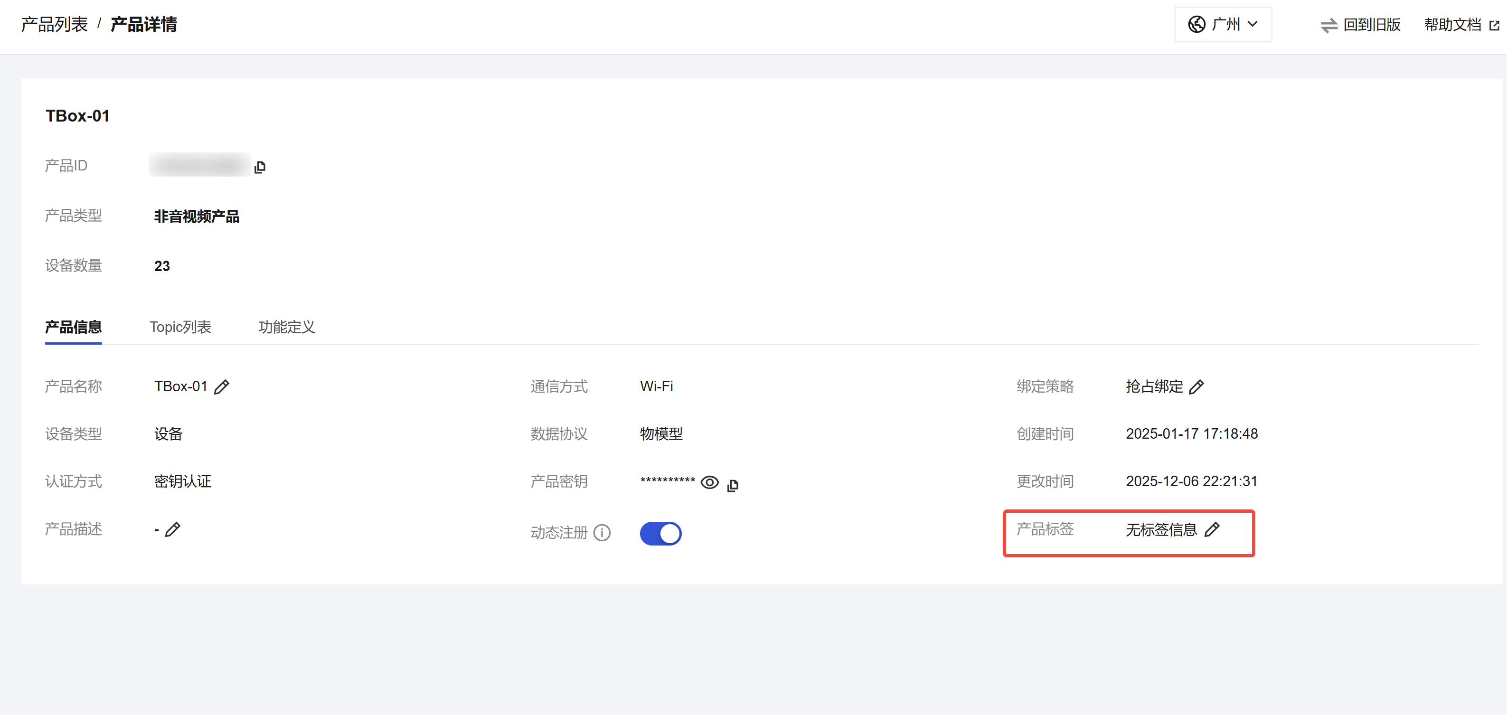1507x715 pixels.
Task: Open the 功能定义 tab
Action: click(287, 327)
